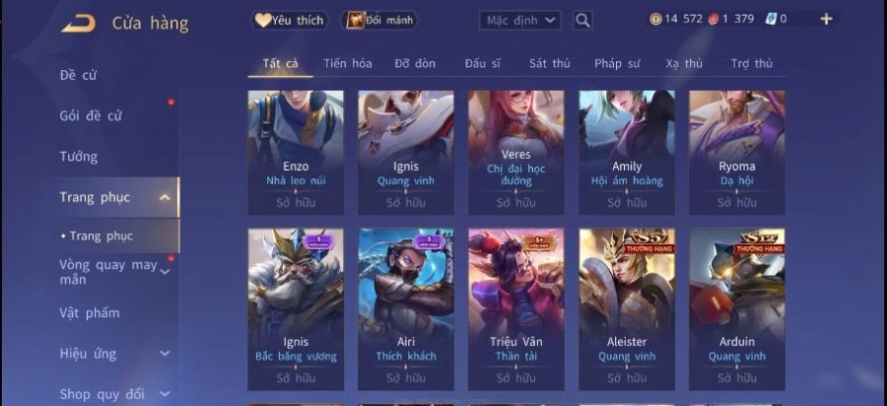
Task: Open Gói đề cử sidebar item
Action: click(x=91, y=116)
